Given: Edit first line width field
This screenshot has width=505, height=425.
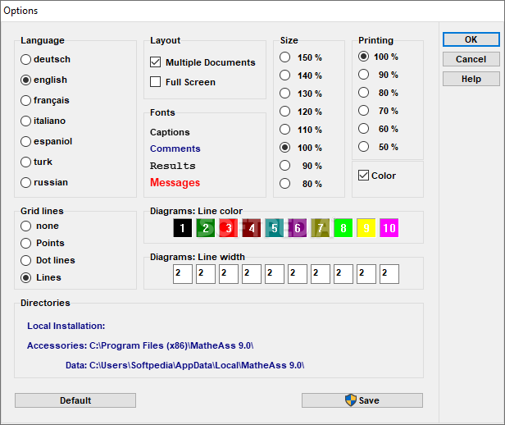Looking at the screenshot, I should 183,274.
